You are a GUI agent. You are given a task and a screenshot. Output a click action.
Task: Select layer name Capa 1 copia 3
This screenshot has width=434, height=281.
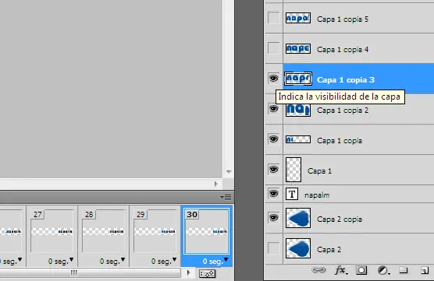(346, 79)
